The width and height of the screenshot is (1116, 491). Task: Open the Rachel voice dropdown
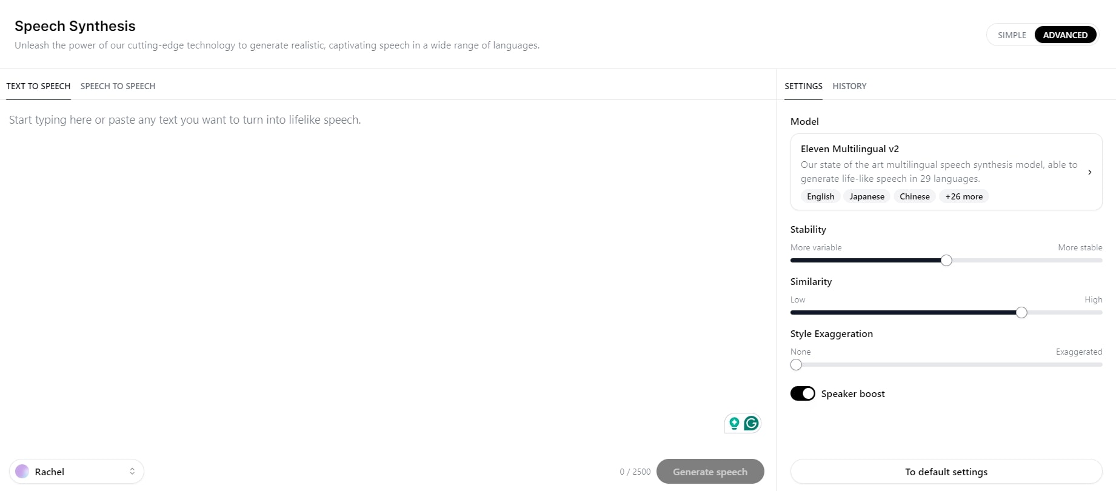[76, 472]
